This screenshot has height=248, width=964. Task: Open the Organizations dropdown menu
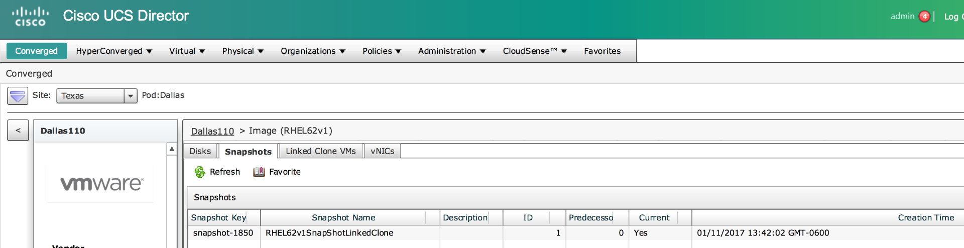coord(313,51)
